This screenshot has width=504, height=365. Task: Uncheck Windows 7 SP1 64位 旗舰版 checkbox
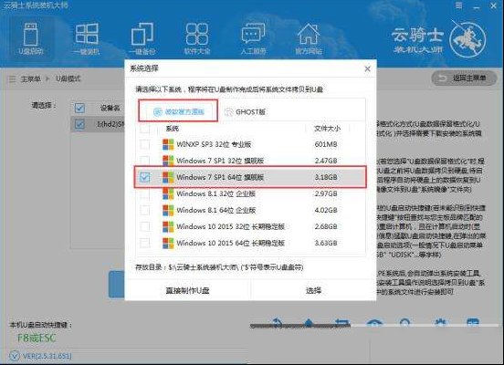click(x=144, y=177)
